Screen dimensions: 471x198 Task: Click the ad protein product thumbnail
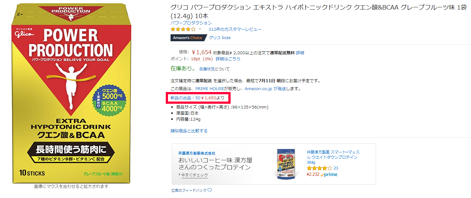click(286, 164)
